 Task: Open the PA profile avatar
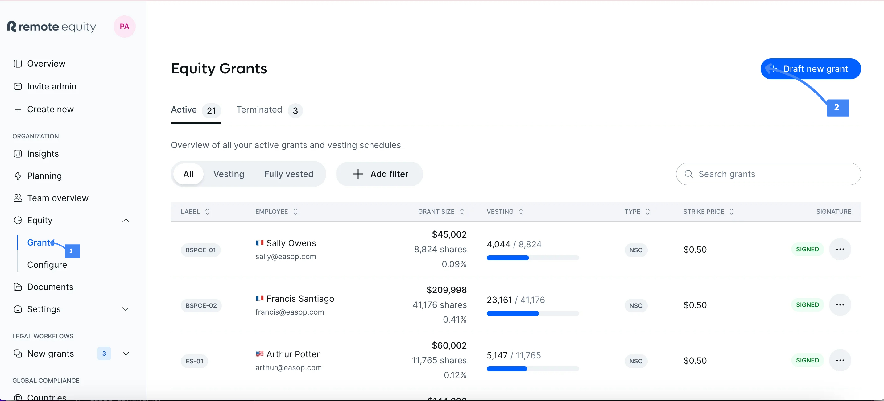pyautogui.click(x=124, y=27)
